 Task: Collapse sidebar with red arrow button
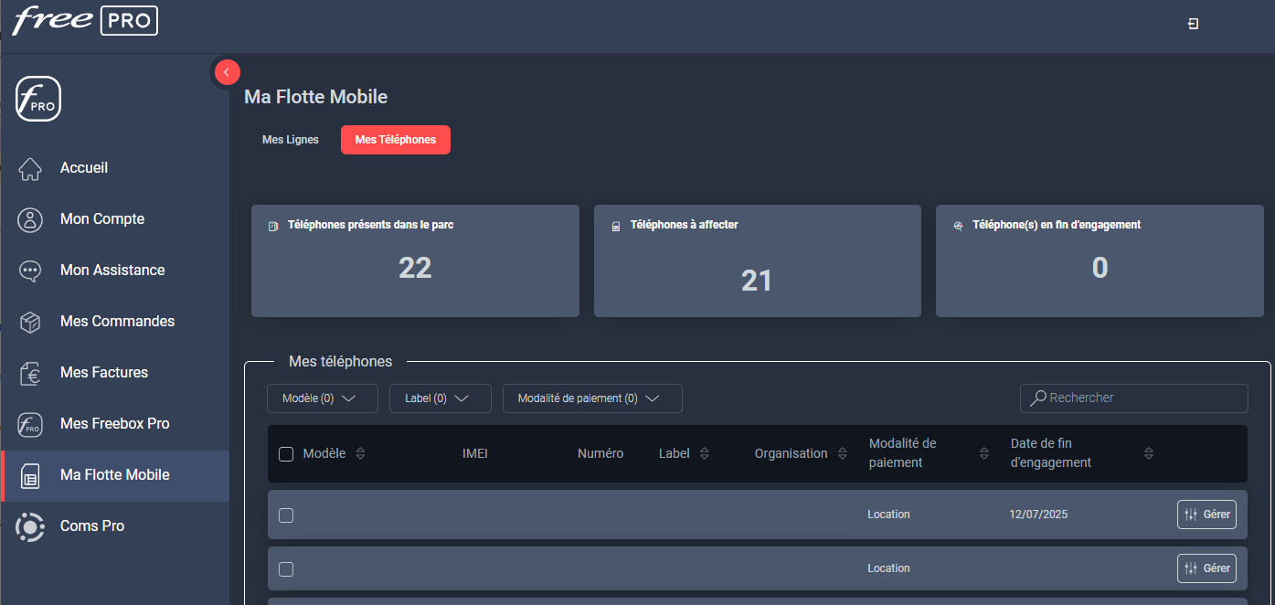pyautogui.click(x=227, y=72)
